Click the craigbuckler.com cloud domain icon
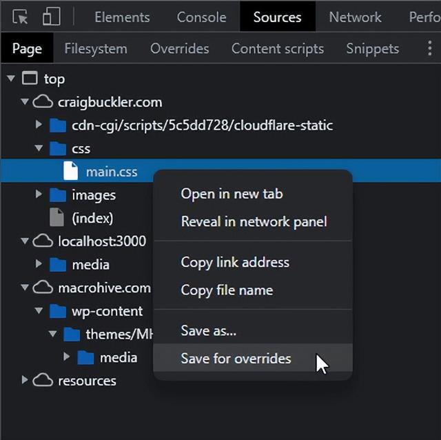The height and width of the screenshot is (440, 441). pyautogui.click(x=43, y=102)
